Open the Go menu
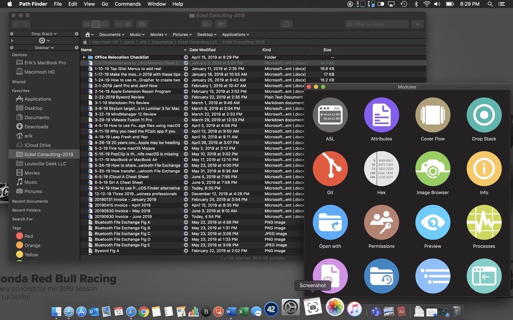The image size is (513, 320). [105, 4]
